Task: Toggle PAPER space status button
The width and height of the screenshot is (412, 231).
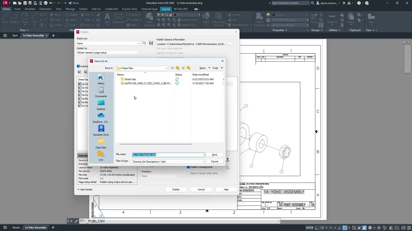Action: pyautogui.click(x=310, y=228)
